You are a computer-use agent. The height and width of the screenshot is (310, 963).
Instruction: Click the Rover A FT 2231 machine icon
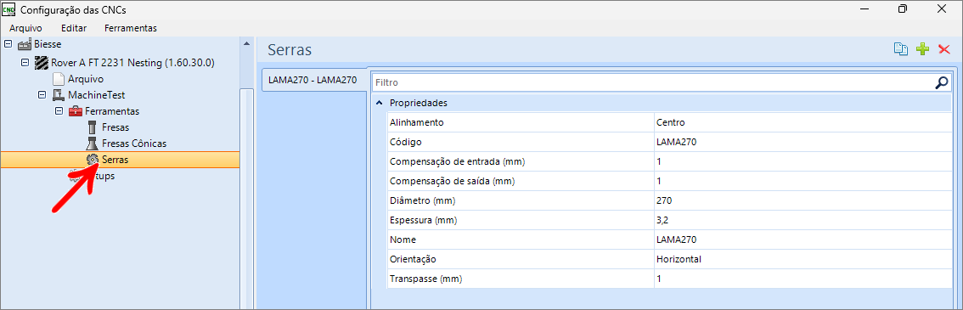click(41, 62)
